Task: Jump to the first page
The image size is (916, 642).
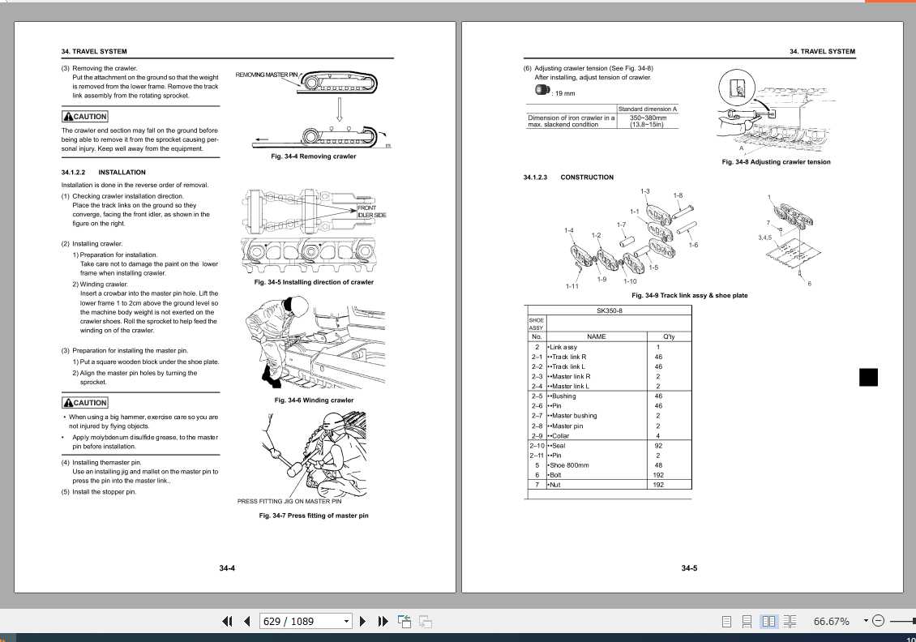Action: [x=228, y=622]
